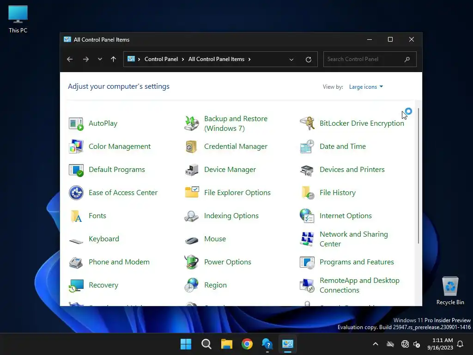Go up one level
The image size is (473, 355).
click(114, 59)
